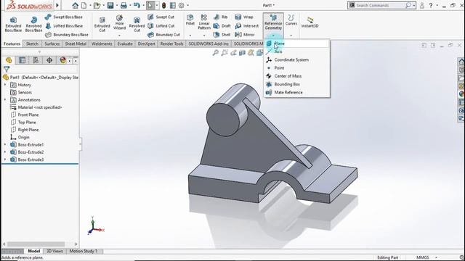Choose Plane from Reference Geometry menu
The width and height of the screenshot is (465, 261).
297,43
